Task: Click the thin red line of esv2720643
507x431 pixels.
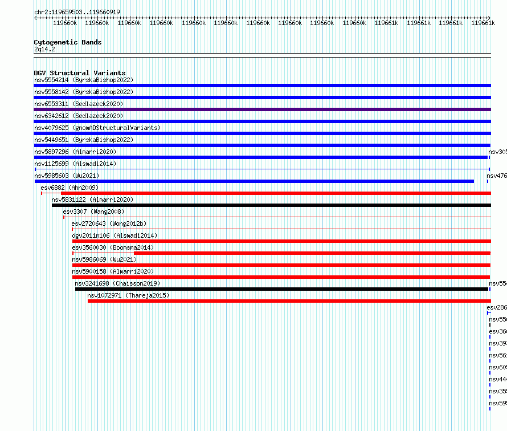Action: tap(281, 229)
